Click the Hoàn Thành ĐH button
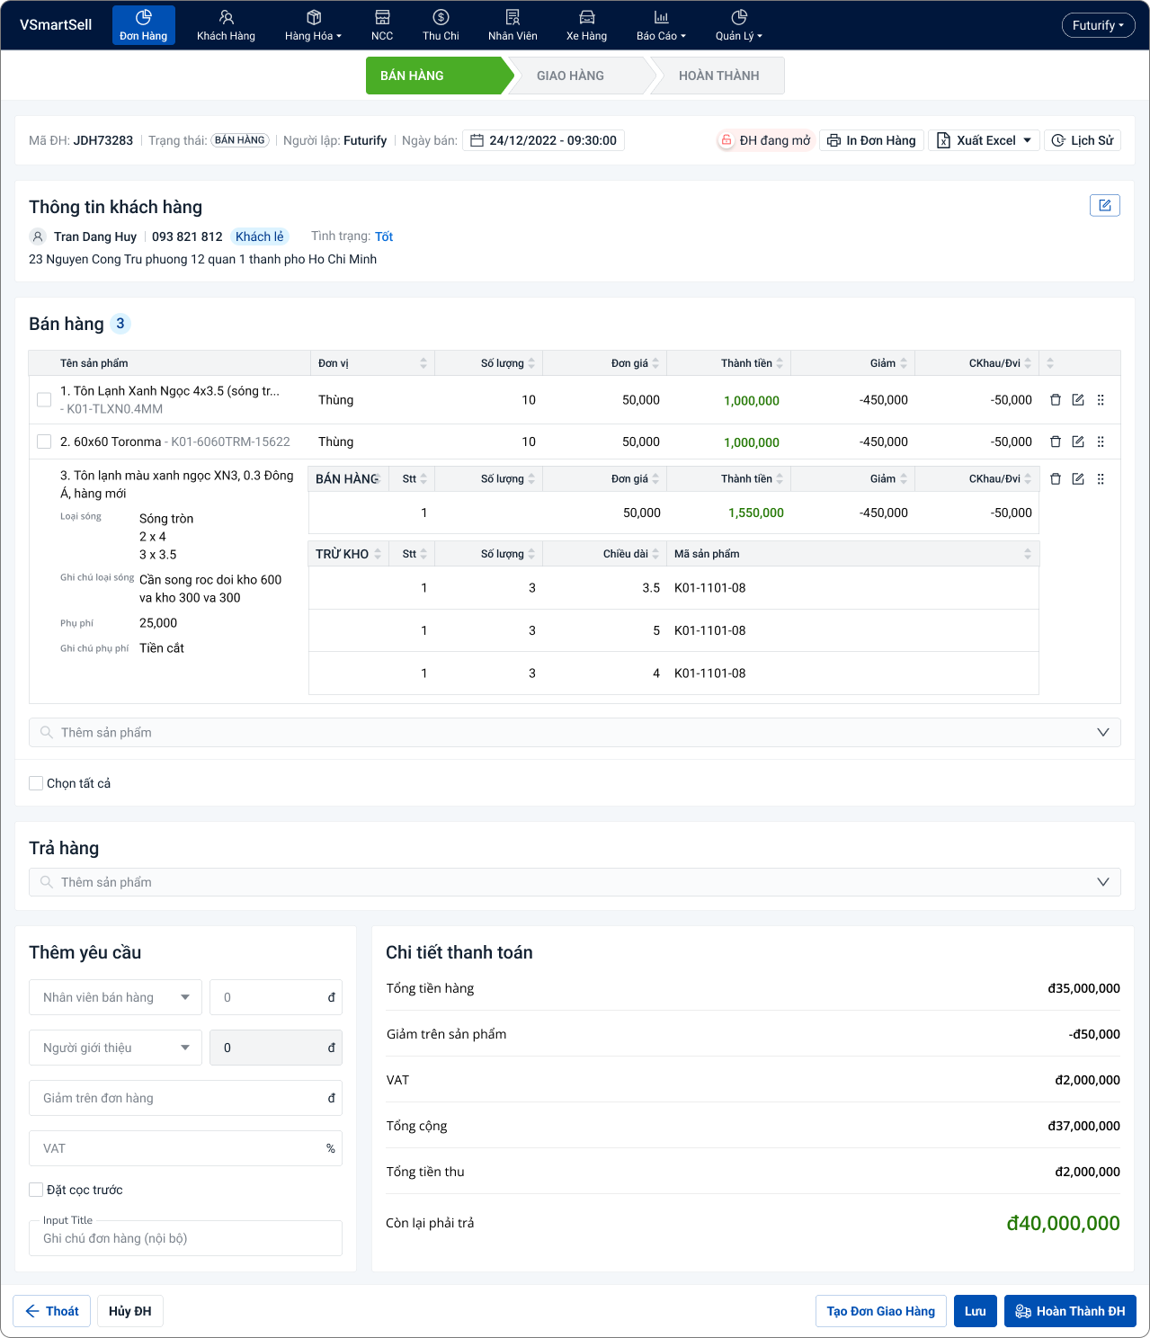 [x=1070, y=1311]
